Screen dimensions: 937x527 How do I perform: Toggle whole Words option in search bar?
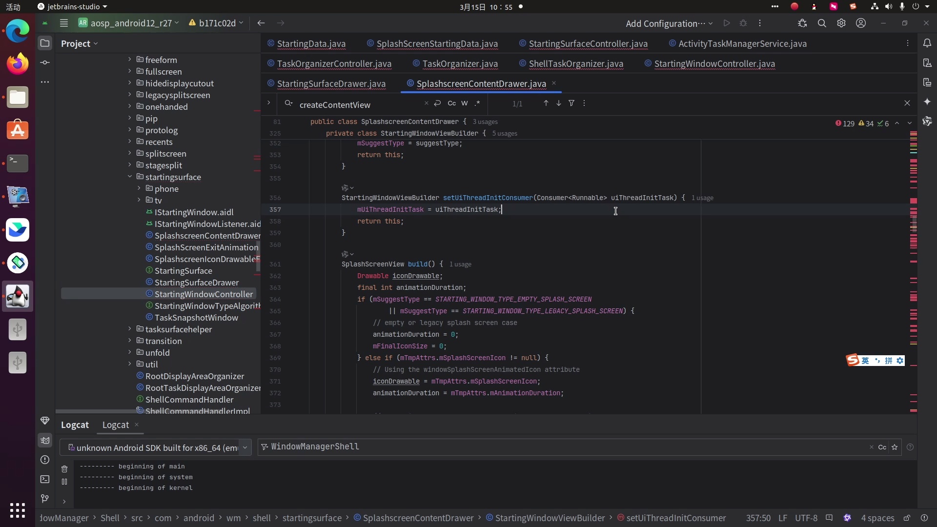(465, 103)
